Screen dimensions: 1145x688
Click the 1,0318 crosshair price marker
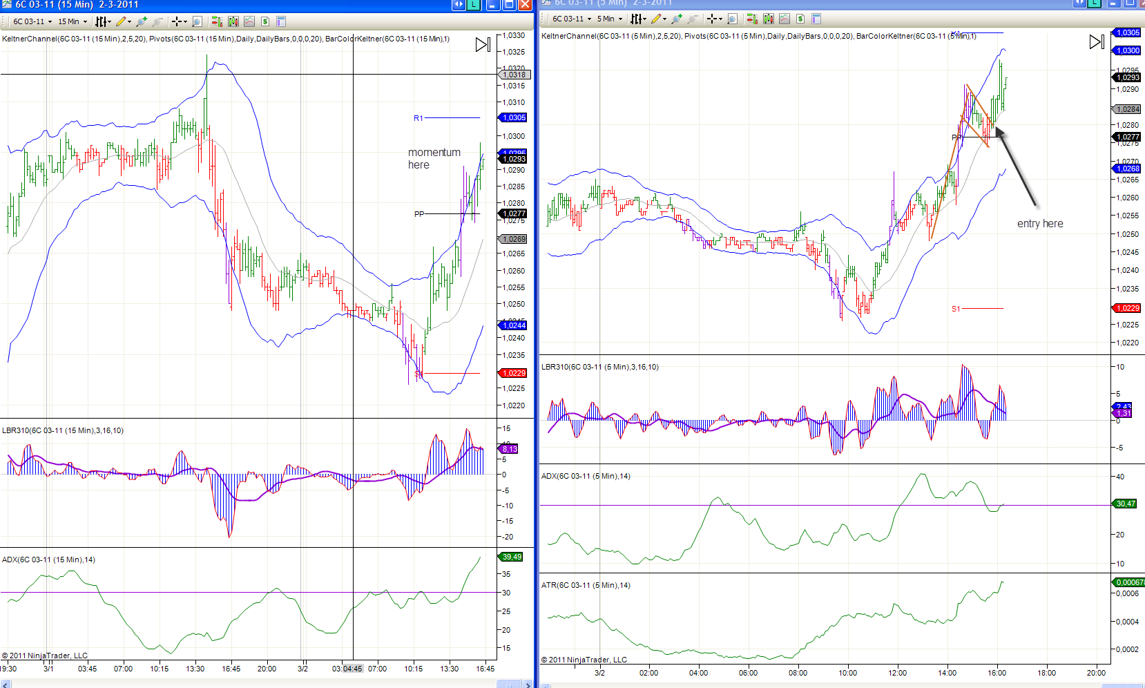(514, 75)
